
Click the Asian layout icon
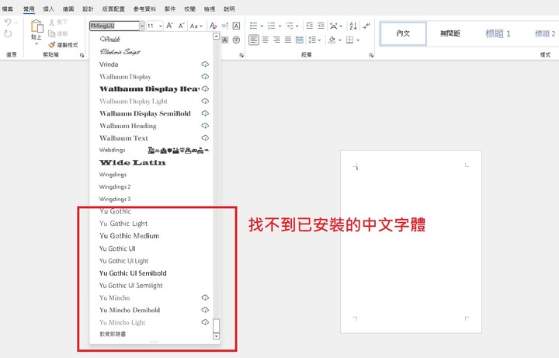[334, 26]
